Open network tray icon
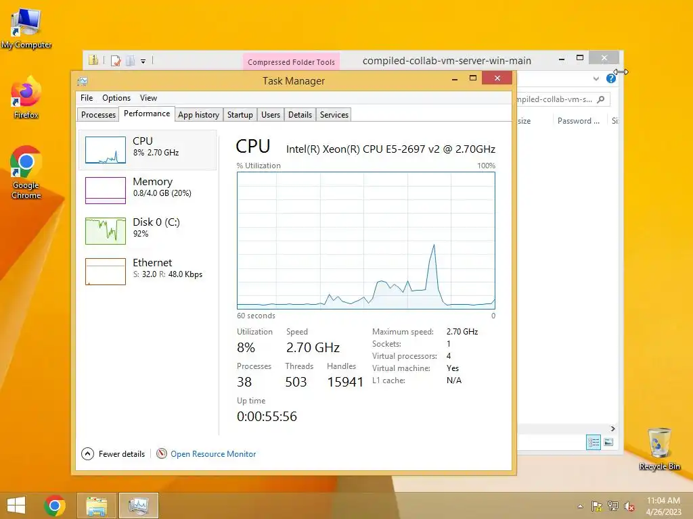This screenshot has width=693, height=519. 613,506
